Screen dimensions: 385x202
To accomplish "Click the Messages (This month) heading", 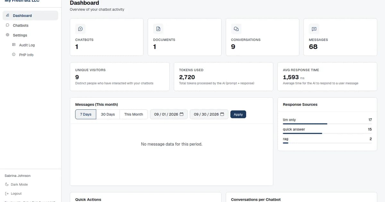I will [97, 105].
